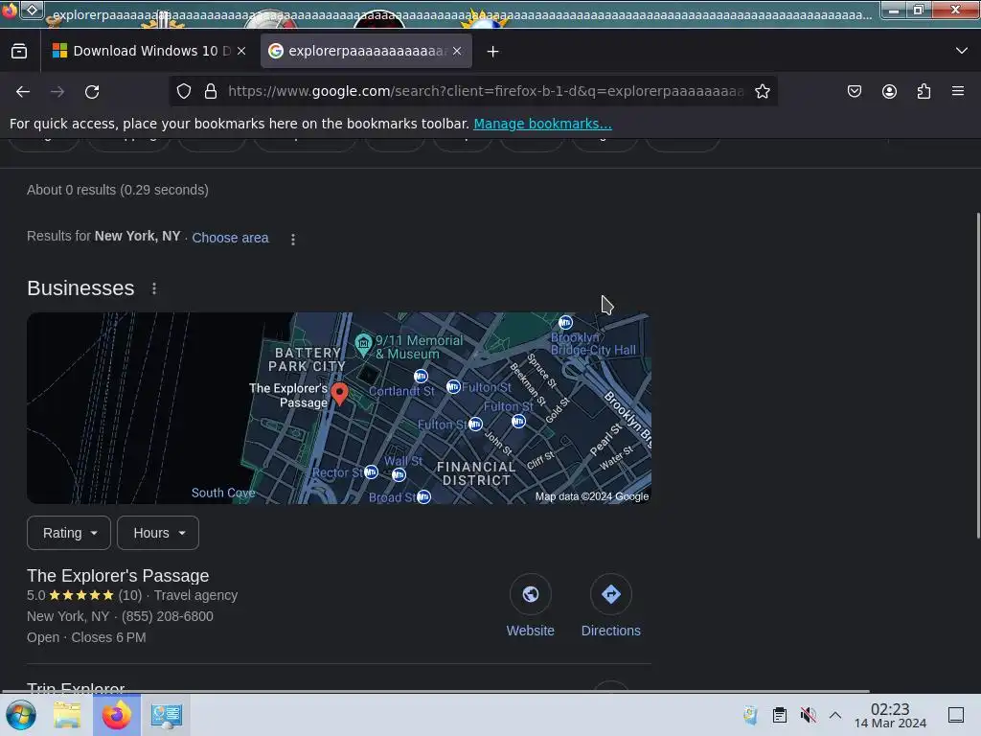Open options next to Choose area

[293, 239]
